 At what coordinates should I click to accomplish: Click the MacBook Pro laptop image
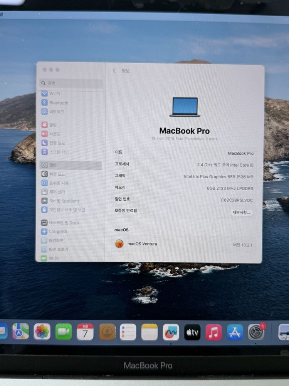click(x=185, y=107)
